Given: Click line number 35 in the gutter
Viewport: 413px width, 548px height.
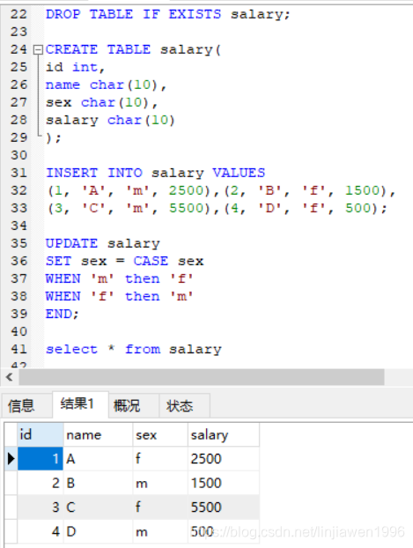Looking at the screenshot, I should (x=18, y=243).
